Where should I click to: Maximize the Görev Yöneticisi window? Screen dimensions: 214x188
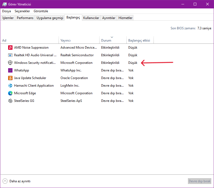click(195, 4)
